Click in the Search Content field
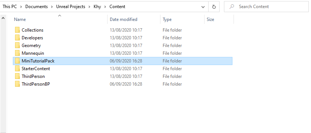 (x=266, y=7)
